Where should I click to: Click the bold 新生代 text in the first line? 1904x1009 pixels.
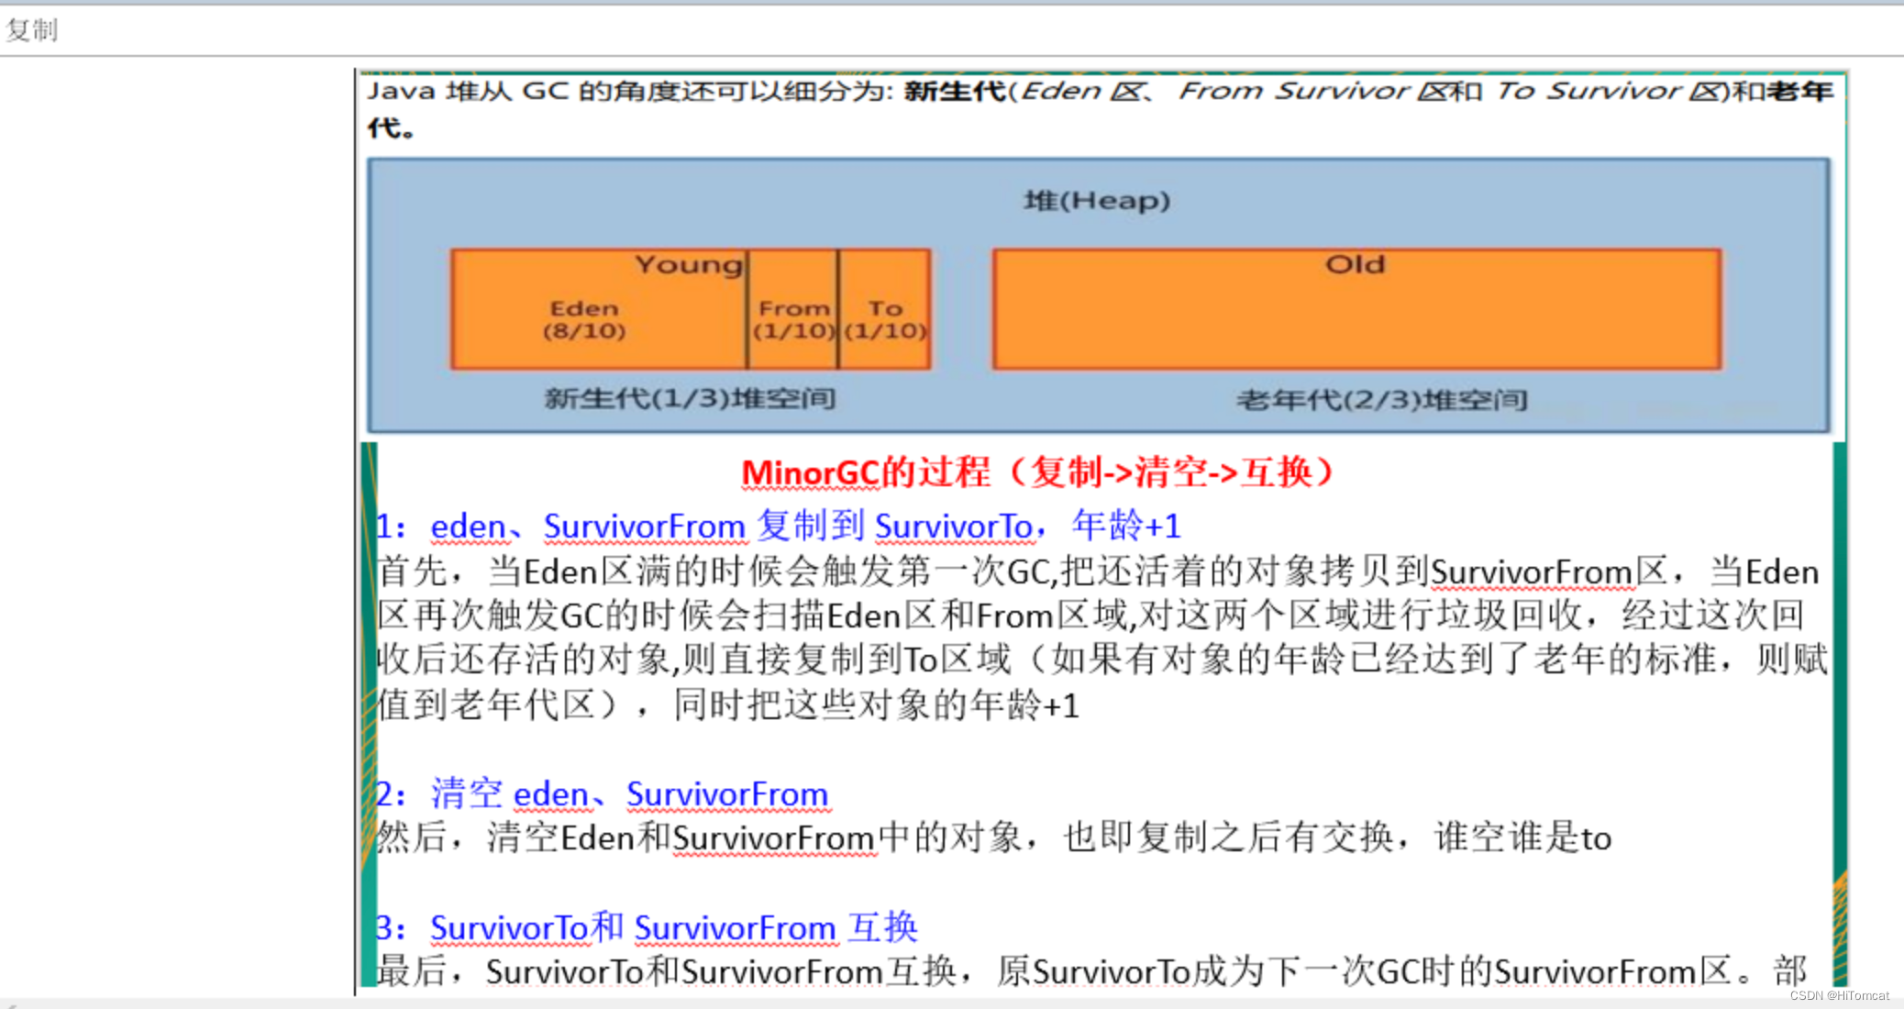pos(955,91)
